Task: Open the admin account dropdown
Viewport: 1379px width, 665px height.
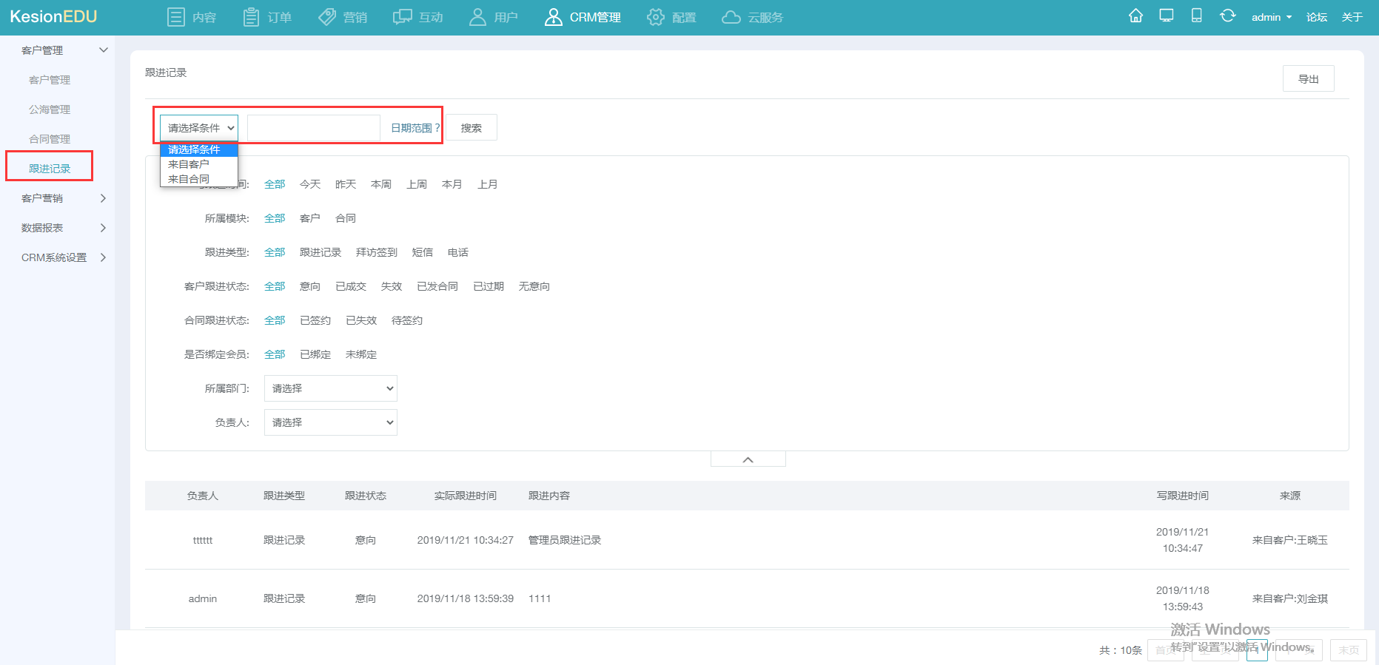Action: coord(1271,17)
